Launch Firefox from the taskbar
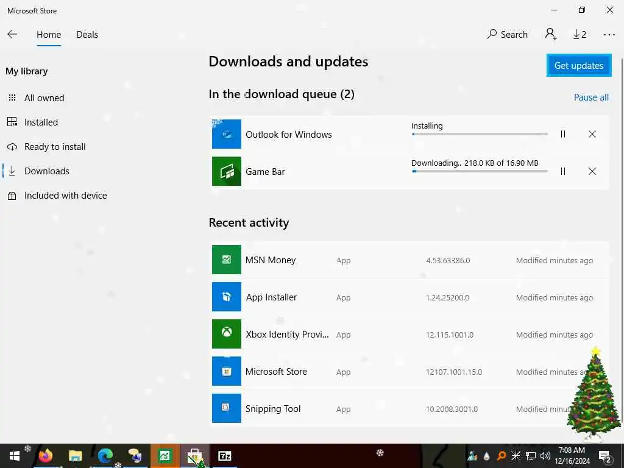The image size is (624, 468). click(x=45, y=456)
